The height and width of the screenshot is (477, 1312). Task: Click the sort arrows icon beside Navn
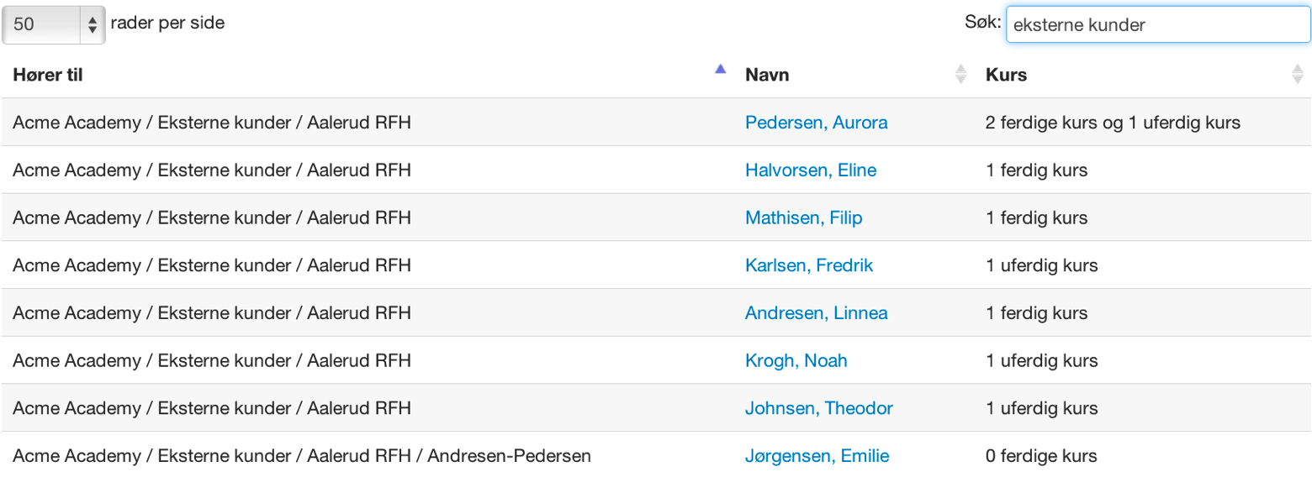coord(960,75)
